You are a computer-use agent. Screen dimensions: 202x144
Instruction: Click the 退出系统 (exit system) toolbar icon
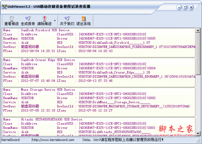(x=83, y=20)
